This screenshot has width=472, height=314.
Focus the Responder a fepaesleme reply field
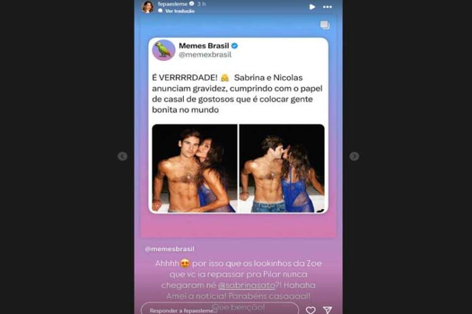point(220,309)
